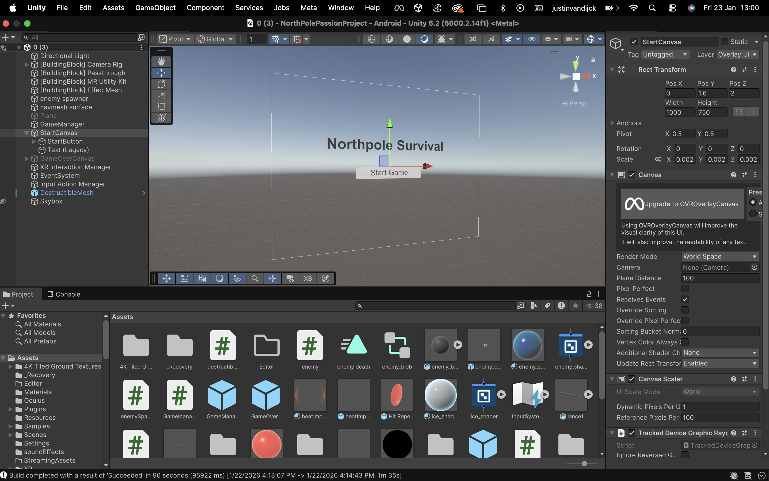Screen dimensions: 769x481
Task: Click the XB button in the scene footer
Action: (x=307, y=278)
